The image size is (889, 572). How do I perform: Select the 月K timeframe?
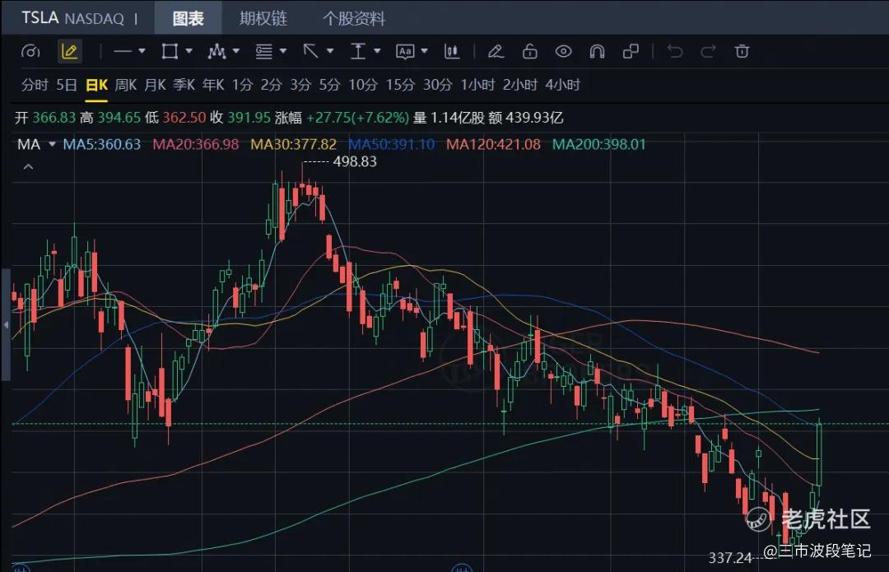tap(155, 85)
